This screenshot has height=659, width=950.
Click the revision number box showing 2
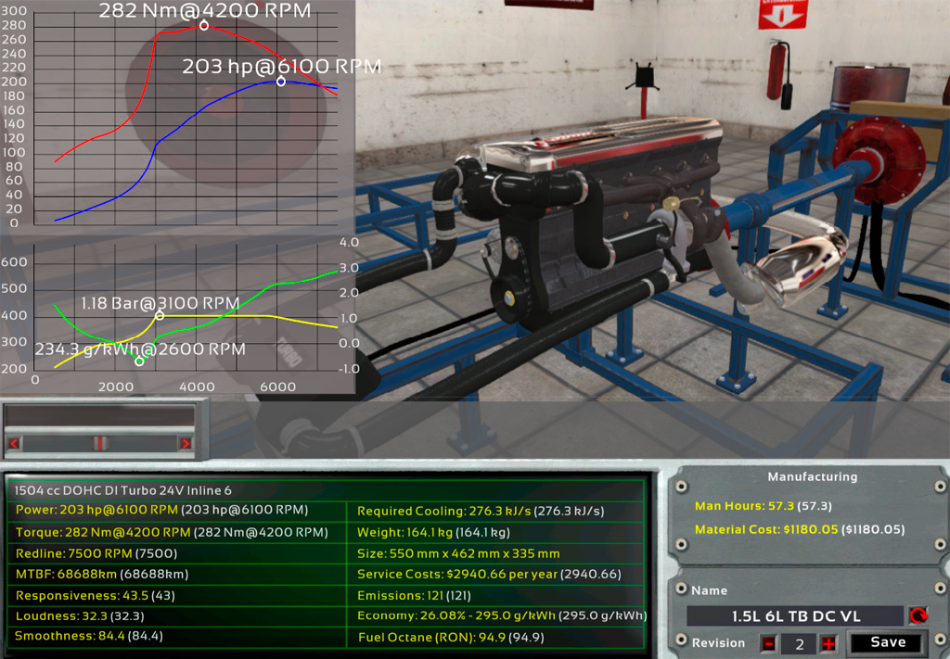pos(799,643)
